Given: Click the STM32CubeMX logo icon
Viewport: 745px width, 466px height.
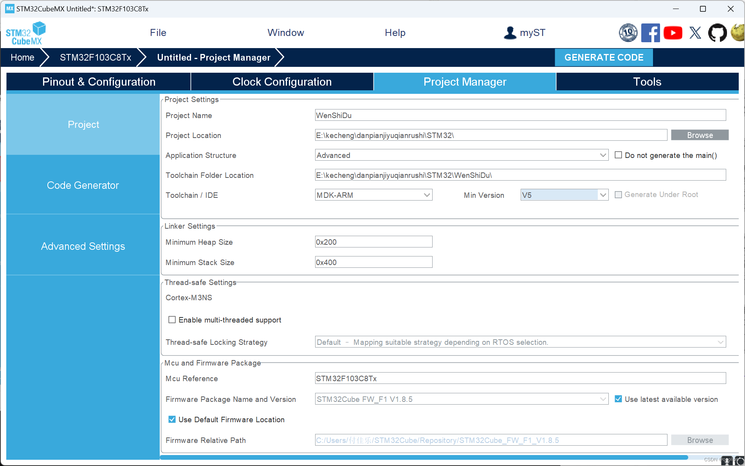Looking at the screenshot, I should tap(26, 33).
